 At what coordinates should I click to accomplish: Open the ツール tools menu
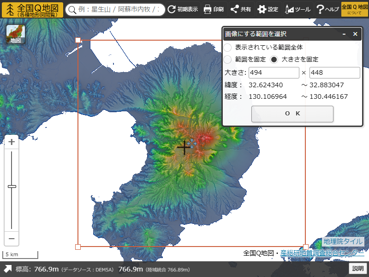(x=298, y=9)
